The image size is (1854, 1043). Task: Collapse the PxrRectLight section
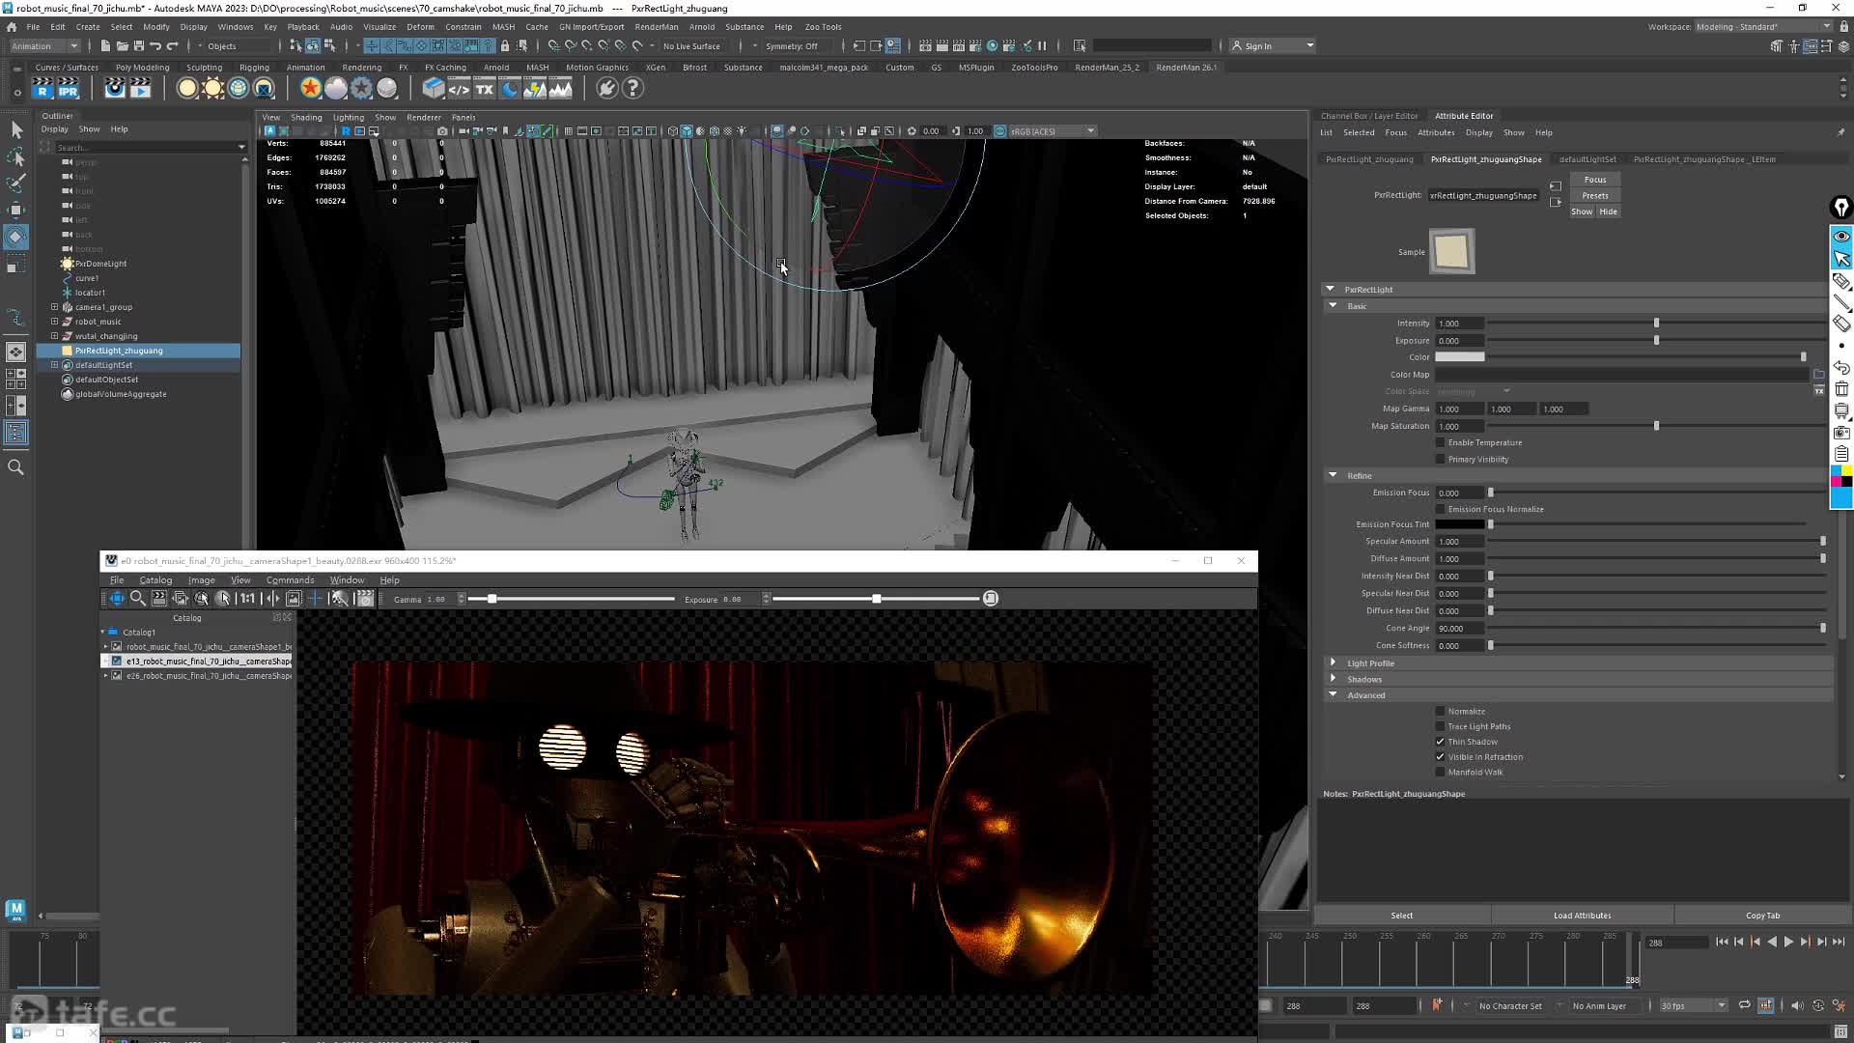tap(1331, 290)
